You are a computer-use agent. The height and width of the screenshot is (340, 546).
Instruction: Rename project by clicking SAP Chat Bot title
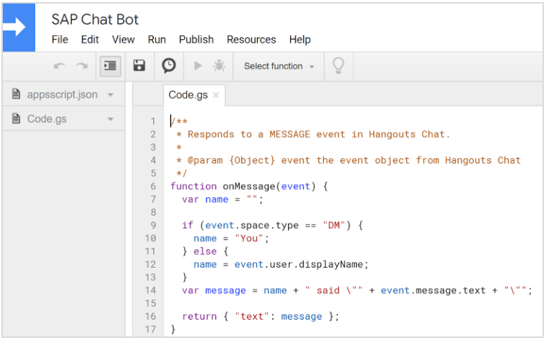tap(95, 19)
